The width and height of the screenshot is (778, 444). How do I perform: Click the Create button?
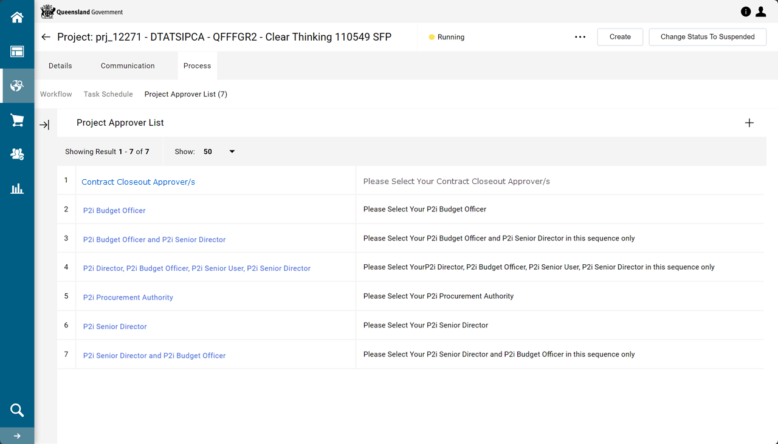[x=620, y=37]
